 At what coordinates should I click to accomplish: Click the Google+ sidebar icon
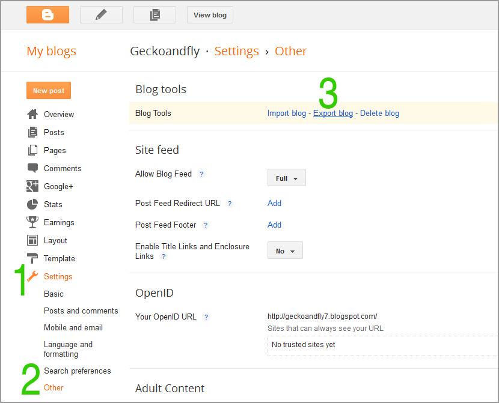point(32,186)
